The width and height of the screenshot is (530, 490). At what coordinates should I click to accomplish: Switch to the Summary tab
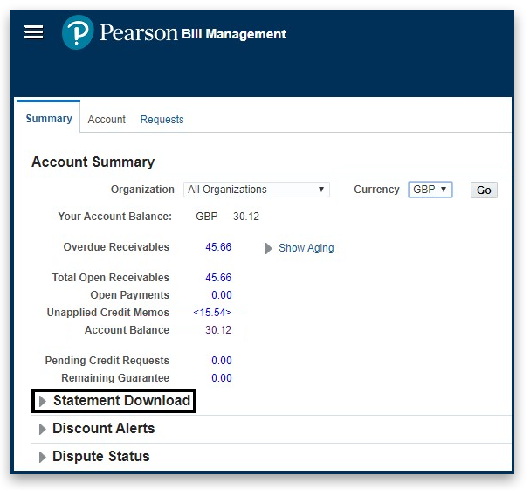tap(49, 119)
